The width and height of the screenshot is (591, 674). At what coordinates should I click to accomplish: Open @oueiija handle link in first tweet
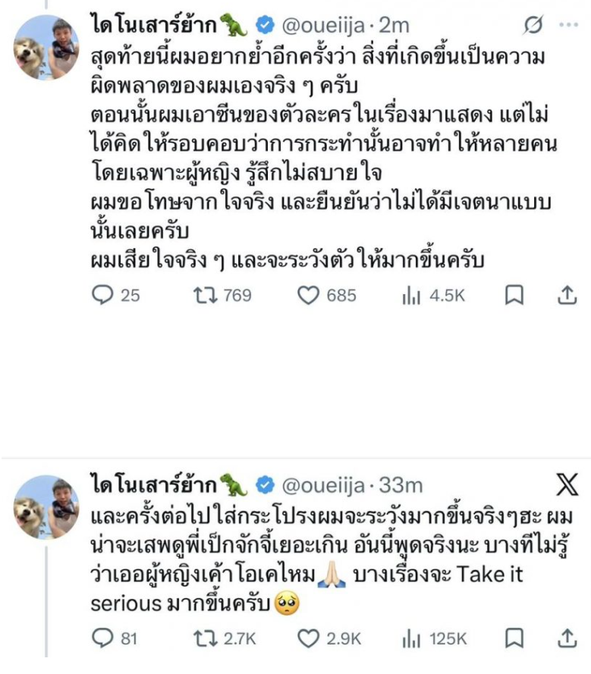[324, 25]
